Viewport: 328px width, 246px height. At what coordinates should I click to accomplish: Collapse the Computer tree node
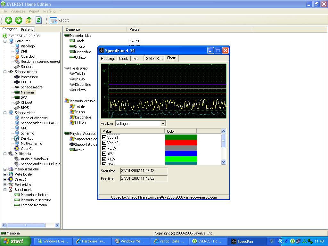(5, 41)
